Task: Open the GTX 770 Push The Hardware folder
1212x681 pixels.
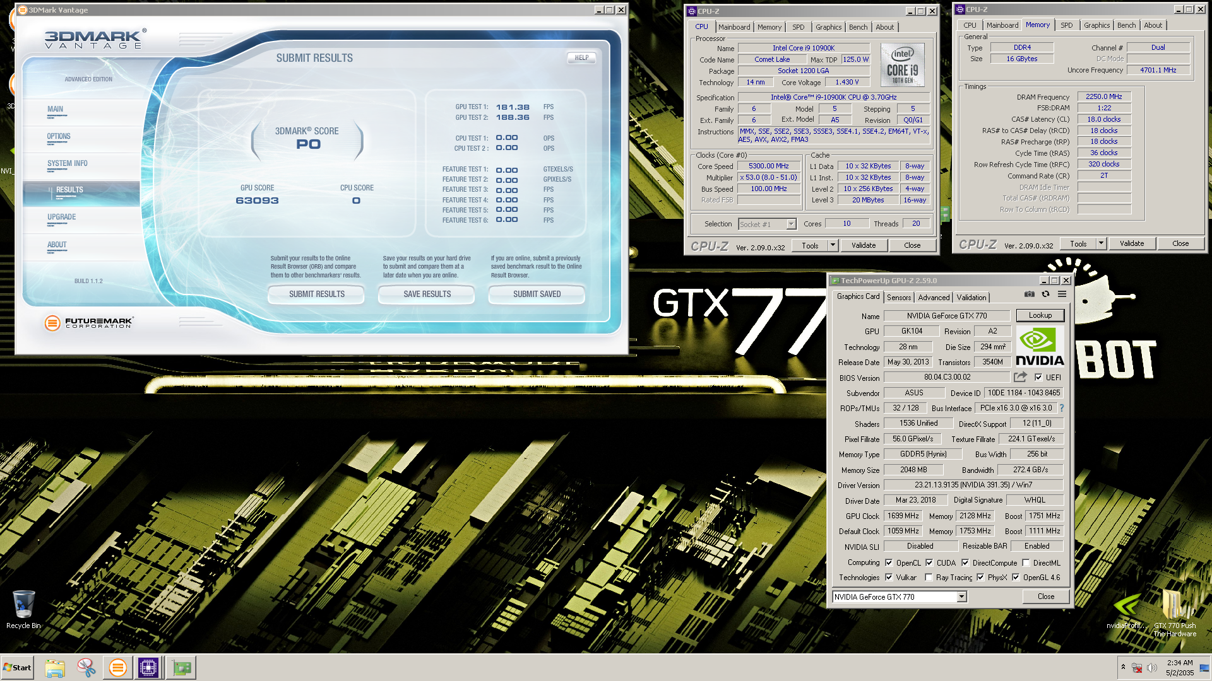Action: point(1175,612)
